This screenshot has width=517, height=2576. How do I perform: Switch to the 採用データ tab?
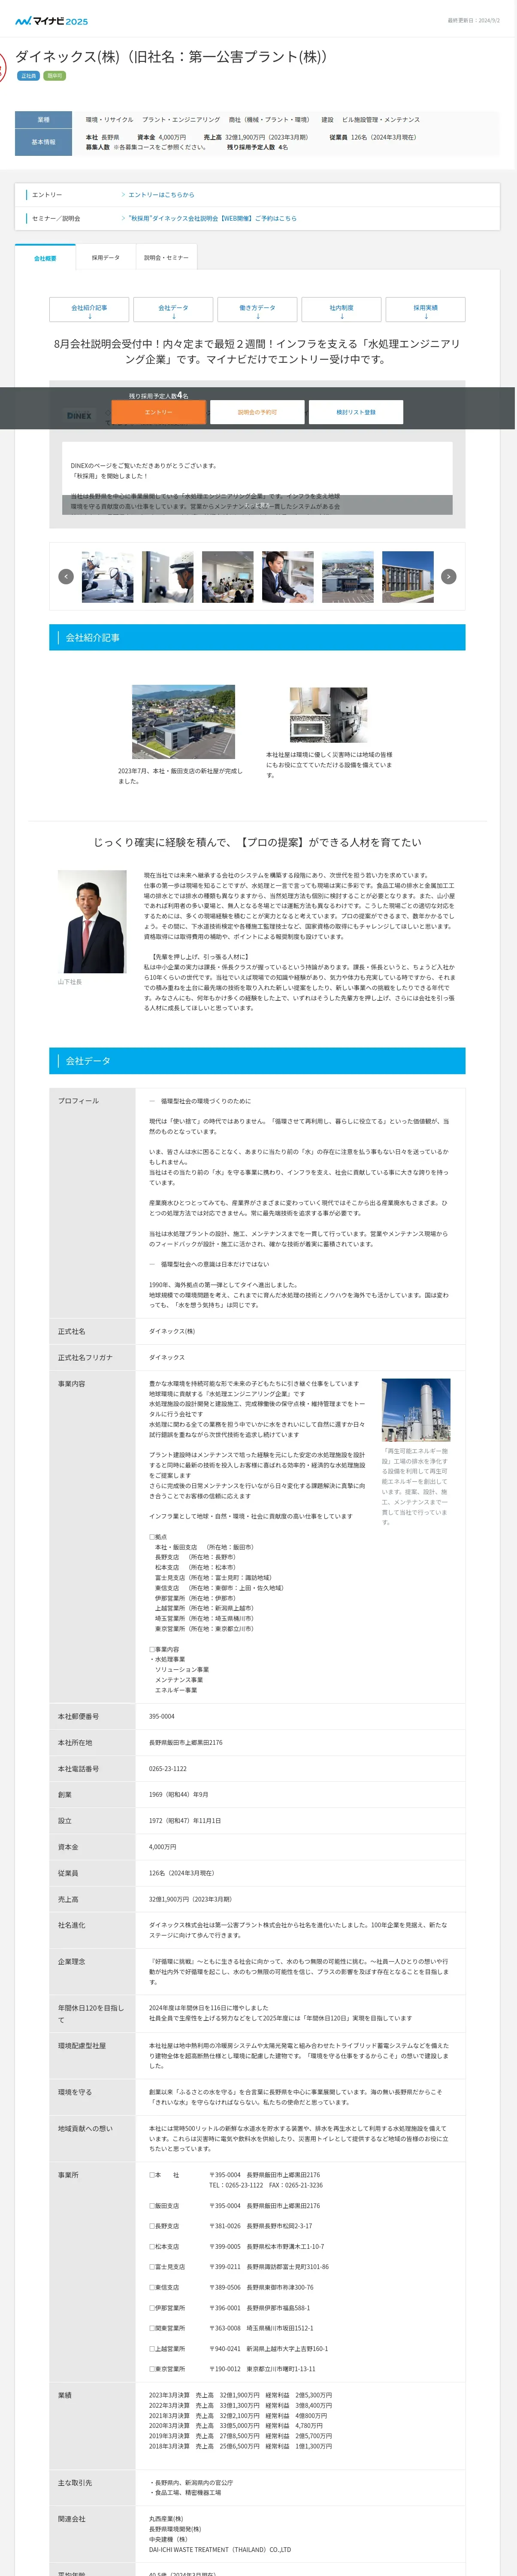tap(105, 258)
